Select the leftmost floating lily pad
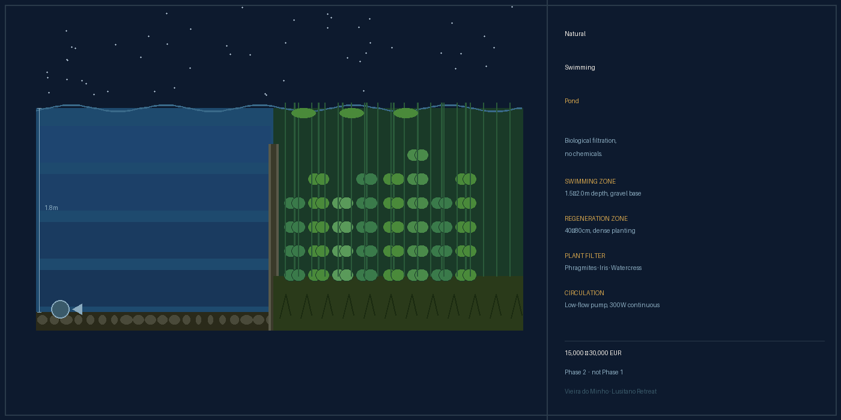This screenshot has width=841, height=420. pos(303,113)
